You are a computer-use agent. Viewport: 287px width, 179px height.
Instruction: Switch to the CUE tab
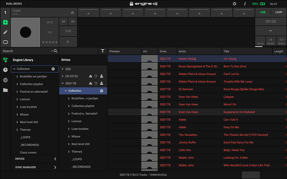point(263,12)
